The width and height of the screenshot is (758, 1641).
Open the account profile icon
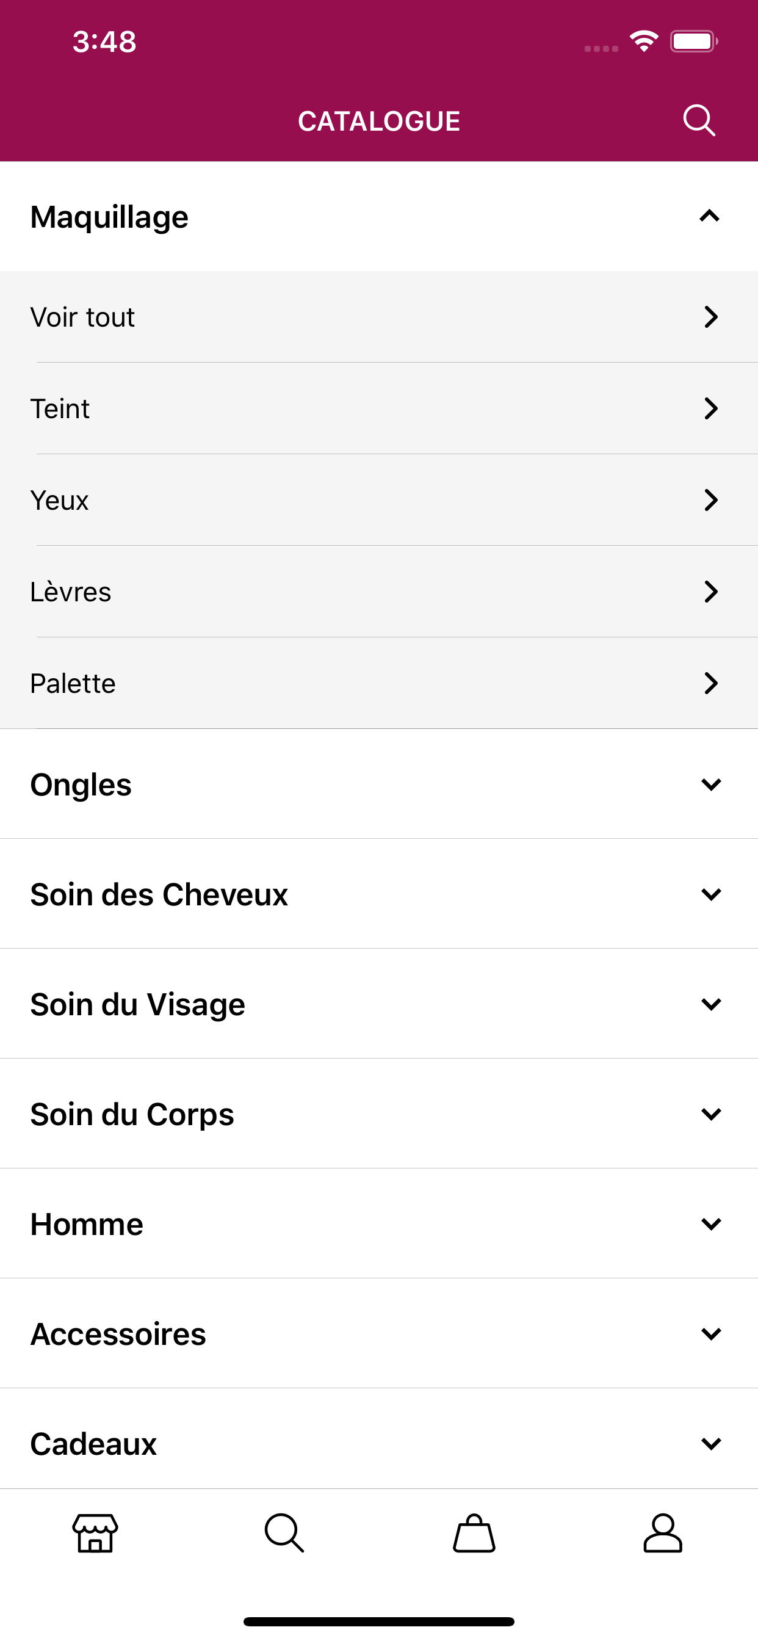coord(662,1533)
